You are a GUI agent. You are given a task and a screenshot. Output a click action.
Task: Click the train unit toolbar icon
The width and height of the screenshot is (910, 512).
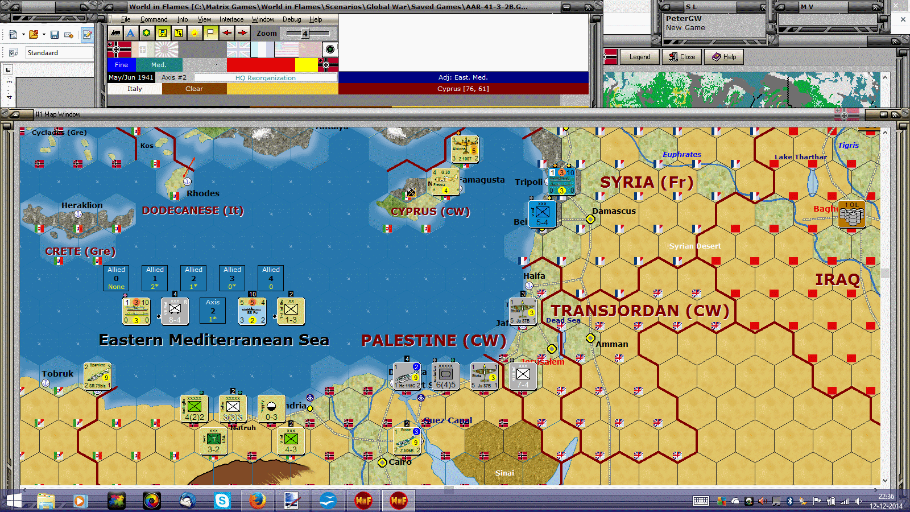[116, 33]
